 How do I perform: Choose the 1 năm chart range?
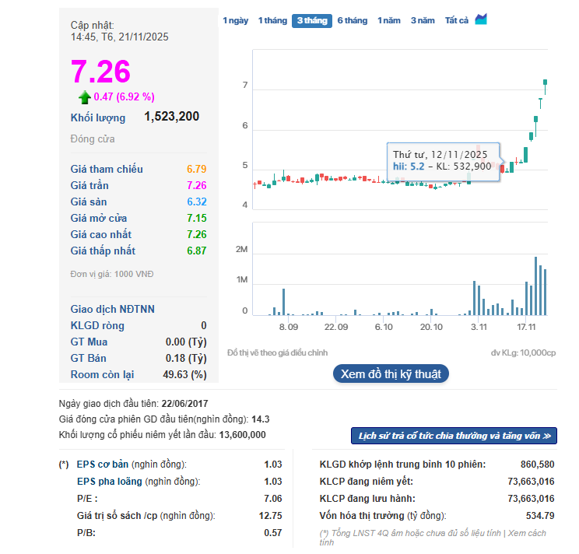point(390,21)
